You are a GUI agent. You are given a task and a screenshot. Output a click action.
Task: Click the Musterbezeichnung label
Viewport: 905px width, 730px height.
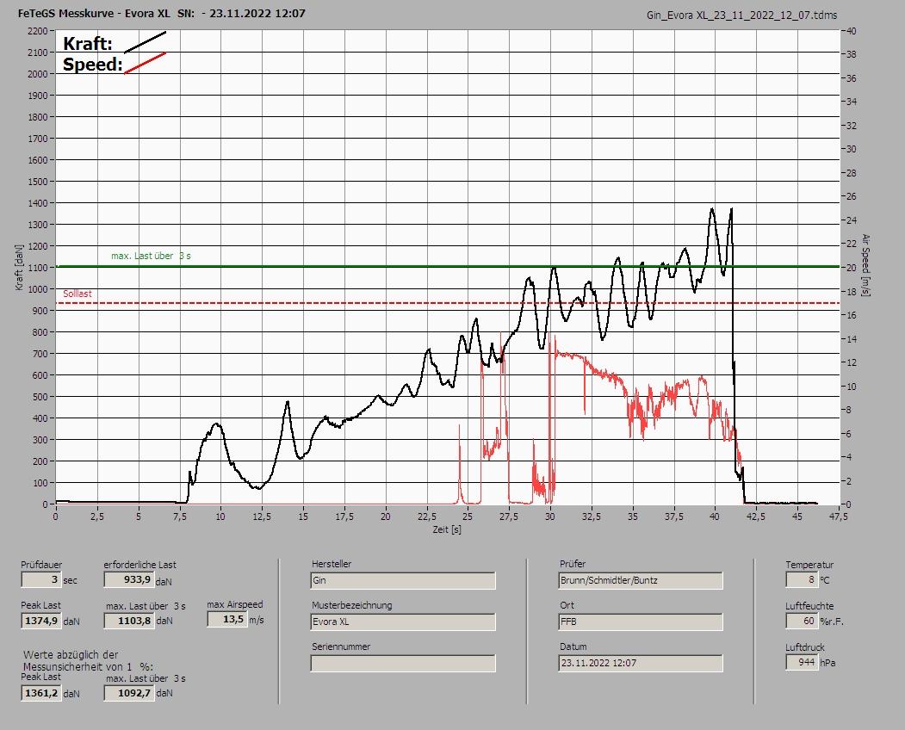pos(351,605)
